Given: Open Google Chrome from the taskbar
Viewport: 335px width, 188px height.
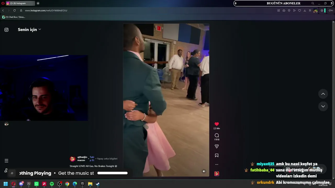Looking at the screenshot, I should (x=67, y=184).
